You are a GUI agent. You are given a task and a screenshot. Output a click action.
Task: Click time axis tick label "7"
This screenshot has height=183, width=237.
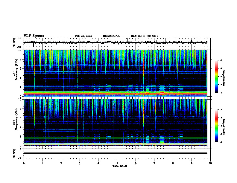pos(154,163)
